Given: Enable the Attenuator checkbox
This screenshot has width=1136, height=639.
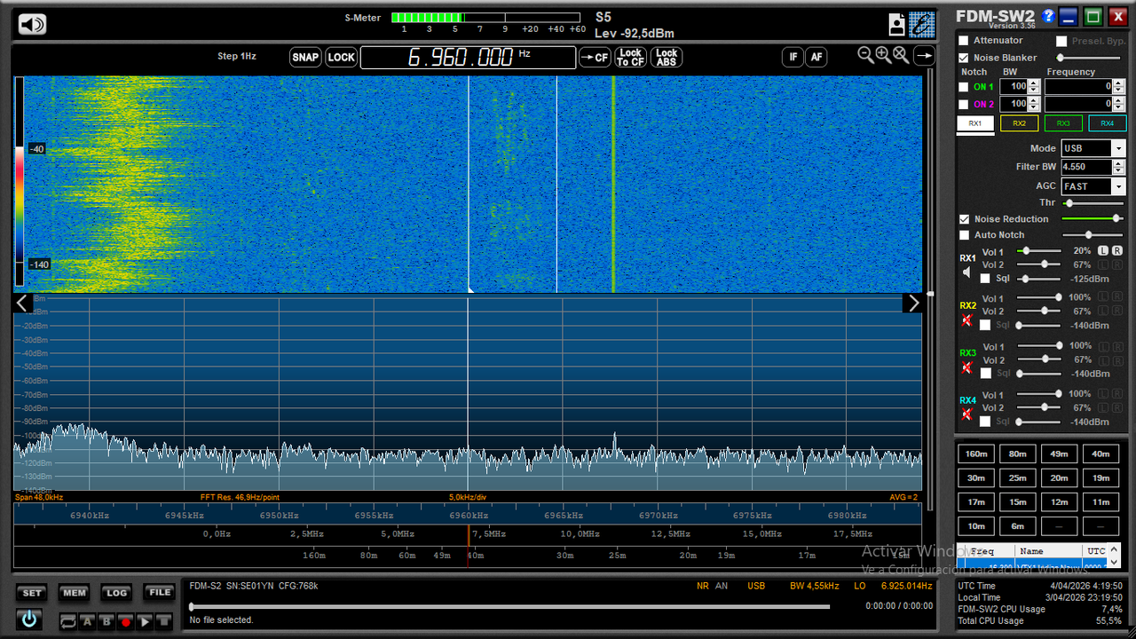Looking at the screenshot, I should [x=964, y=41].
